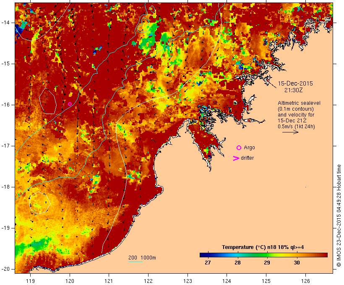Image resolution: width=344 pixels, height=285 pixels.
Task: Click the '120' longitude axis label
Action: pos(70,281)
